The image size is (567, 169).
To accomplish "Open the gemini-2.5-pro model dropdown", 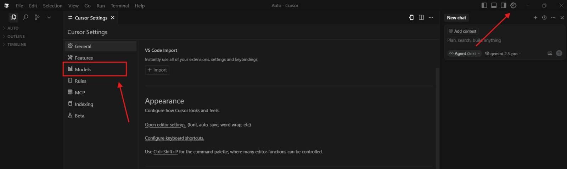I will click(x=503, y=54).
